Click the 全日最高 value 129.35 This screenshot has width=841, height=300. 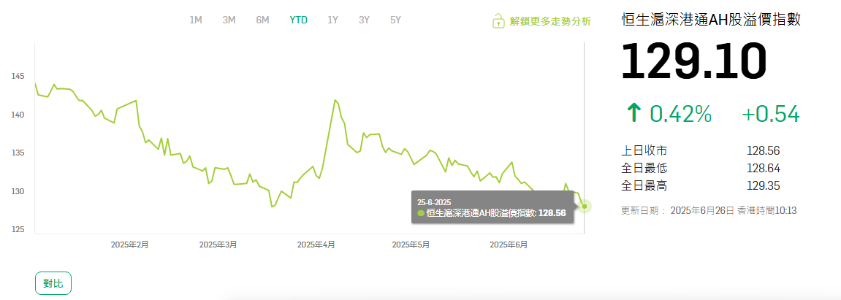pyautogui.click(x=763, y=186)
